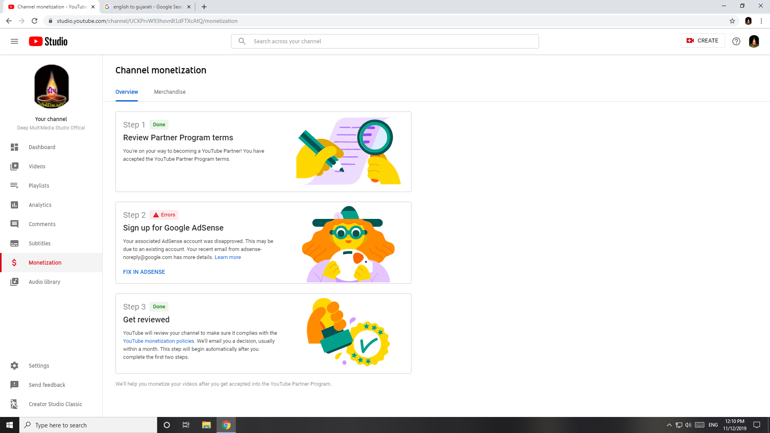Open Task View on taskbar

(x=186, y=425)
